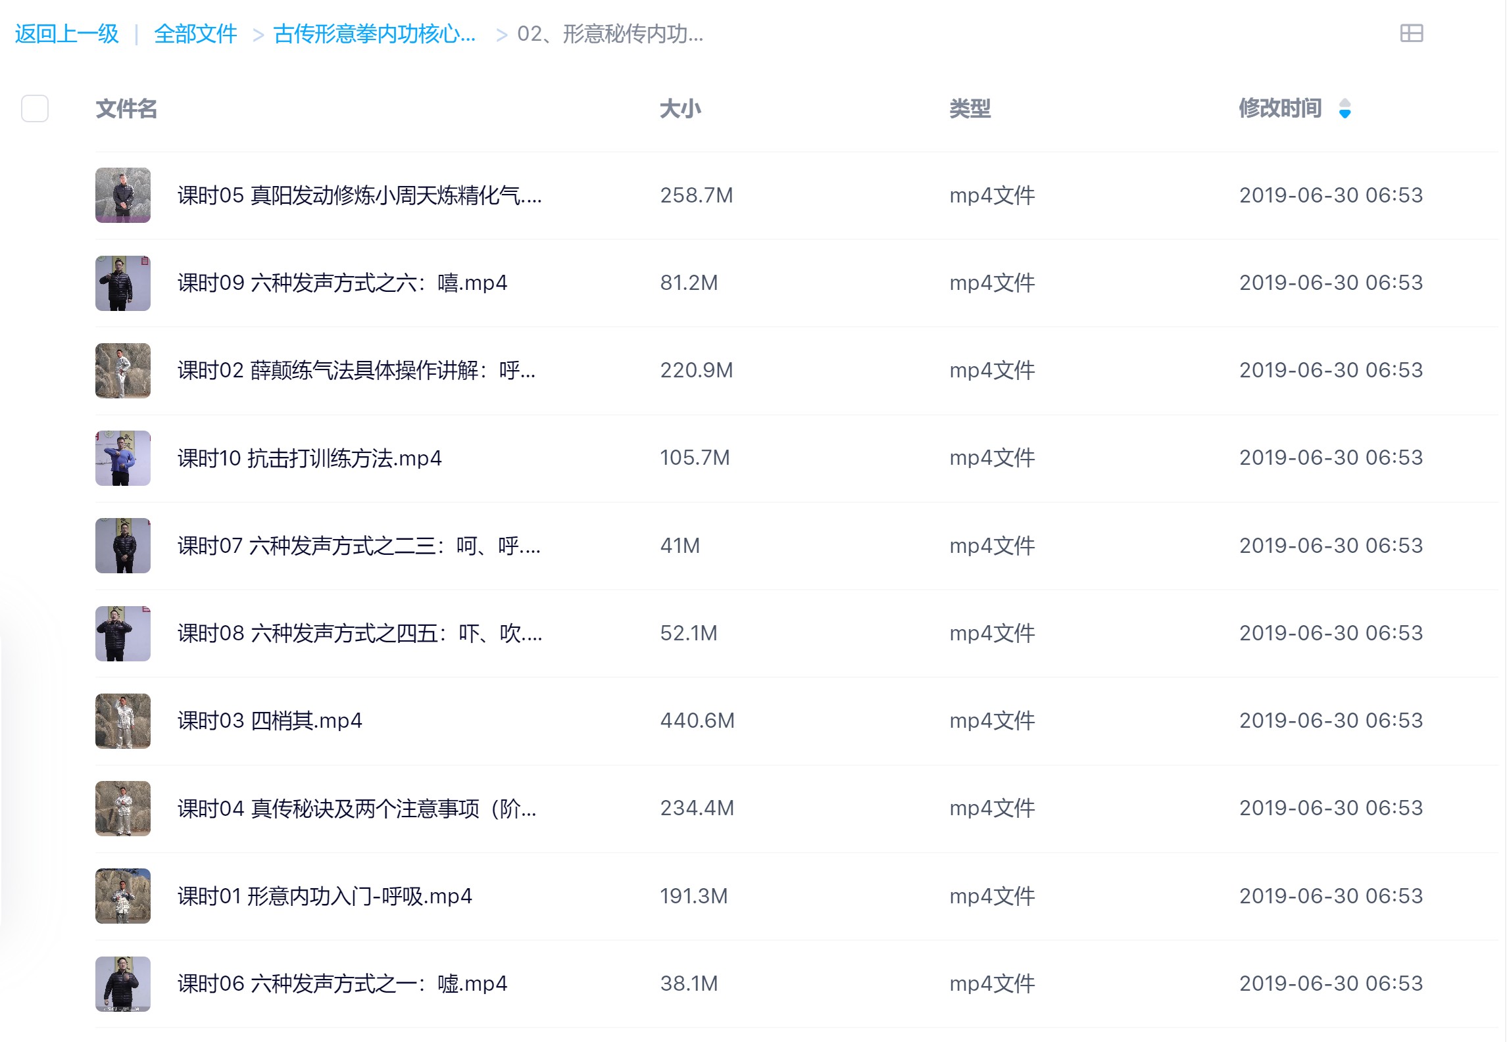Screen dimensions: 1507x1042
Task: Sort by 文件名 column header
Action: pos(126,108)
